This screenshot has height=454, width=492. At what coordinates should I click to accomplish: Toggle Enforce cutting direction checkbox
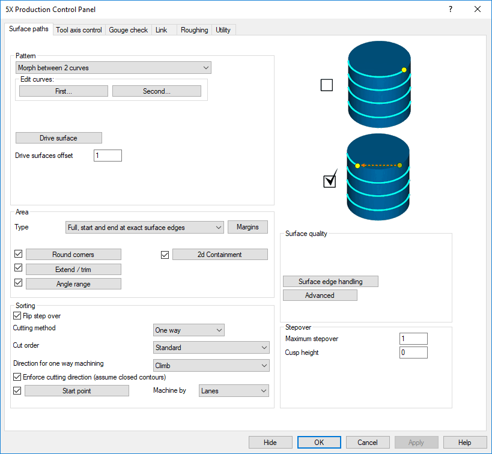pyautogui.click(x=17, y=377)
